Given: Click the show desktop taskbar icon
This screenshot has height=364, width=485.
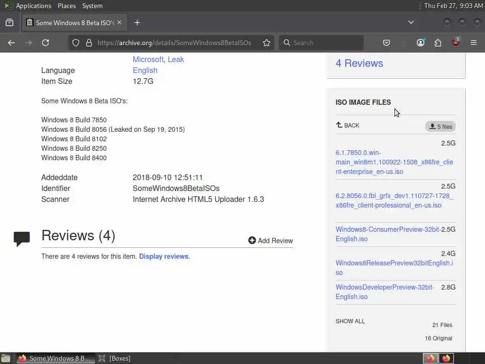Looking at the screenshot, I should [6, 358].
